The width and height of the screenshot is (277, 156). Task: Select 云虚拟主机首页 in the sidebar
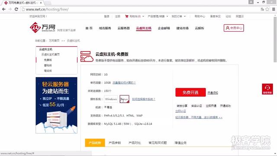tap(50, 55)
